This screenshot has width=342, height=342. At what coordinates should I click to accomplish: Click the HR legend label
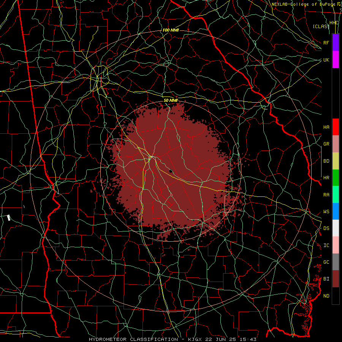(x=326, y=178)
